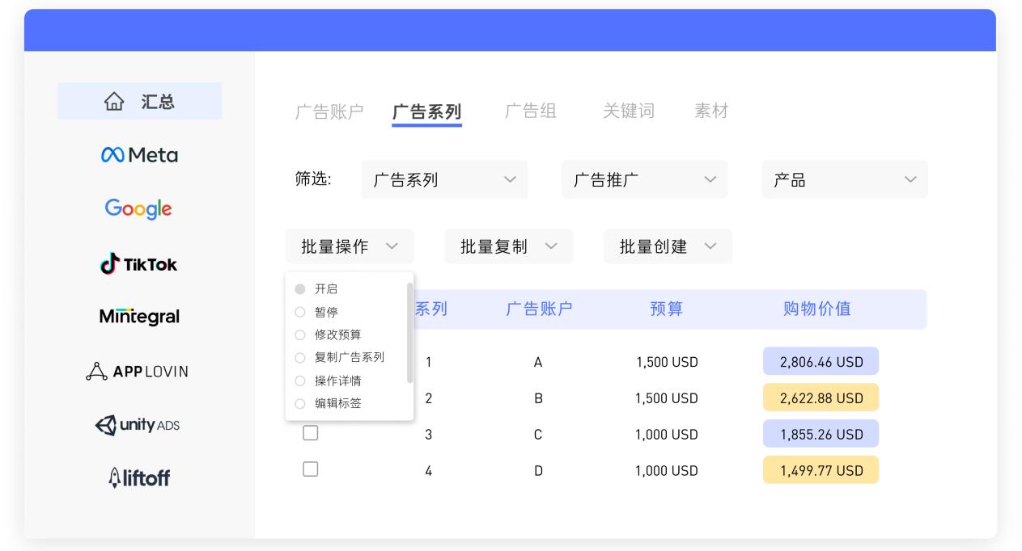1022x551 pixels.
Task: Select the 开启 option in batch menu
Action: tap(326, 288)
